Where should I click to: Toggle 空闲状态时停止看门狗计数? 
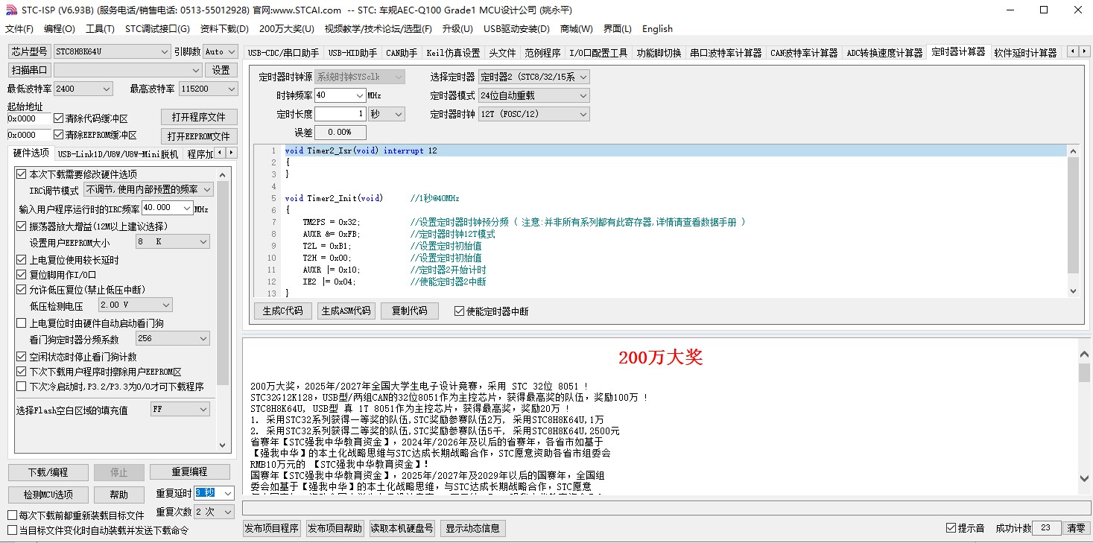21,357
